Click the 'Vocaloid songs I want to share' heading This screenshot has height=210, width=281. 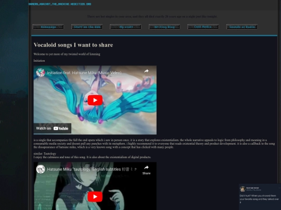point(73,45)
